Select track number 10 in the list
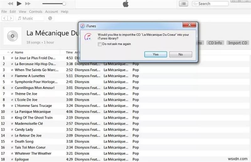Screen dimensions: 251x162 3,112
